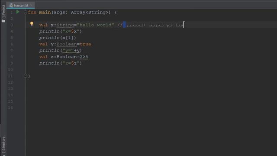
Task: Click the Kotlin file icon on hassan.kt tab
Action: pyautogui.click(x=11, y=5)
